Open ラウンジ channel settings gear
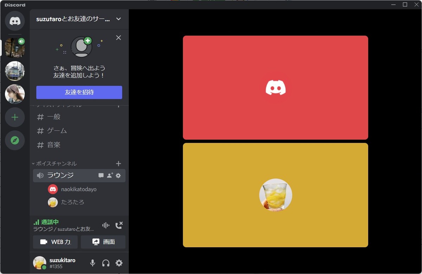This screenshot has height=274, width=422. click(118, 176)
